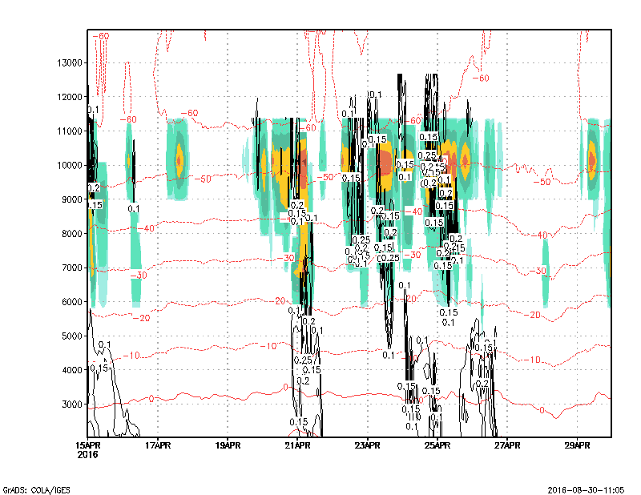Click the 2016 year label under 15APR
The height and width of the screenshot is (495, 641).
88,454
